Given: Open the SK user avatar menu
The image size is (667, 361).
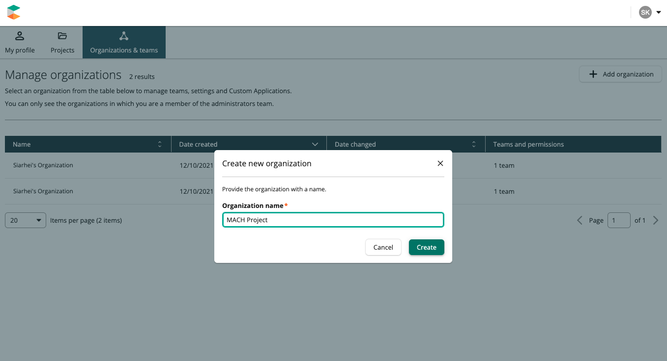Looking at the screenshot, I should 645,12.
